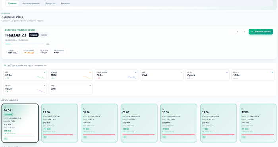
Task: Click the body fat yellow trend line
Action: click(x=86, y=77)
